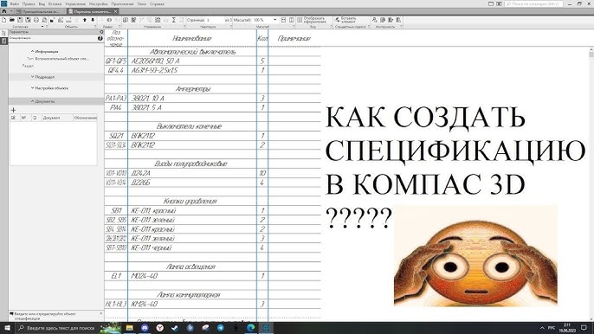Open the Windows Start menu
Image resolution: width=594 pixels, height=334 pixels.
tap(7, 328)
